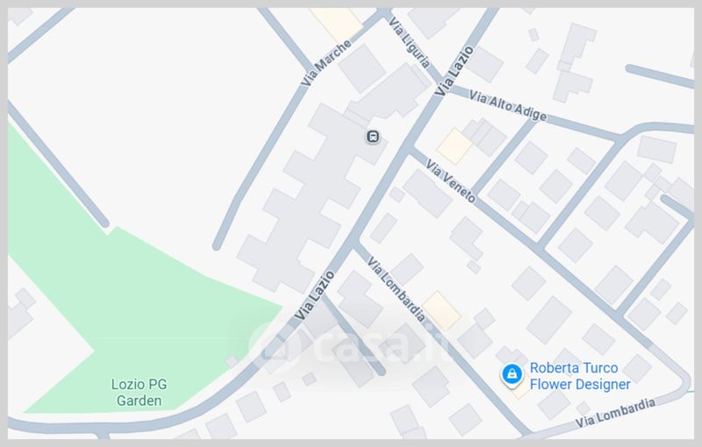
Task: Select yellow highlighted building near Via Veneto
Action: (455, 146)
